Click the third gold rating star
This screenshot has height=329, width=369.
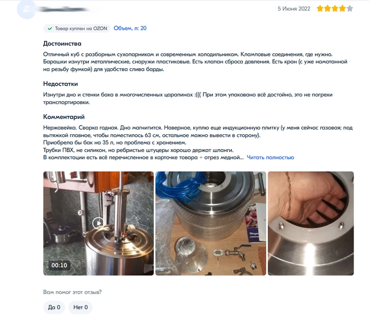coord(335,9)
